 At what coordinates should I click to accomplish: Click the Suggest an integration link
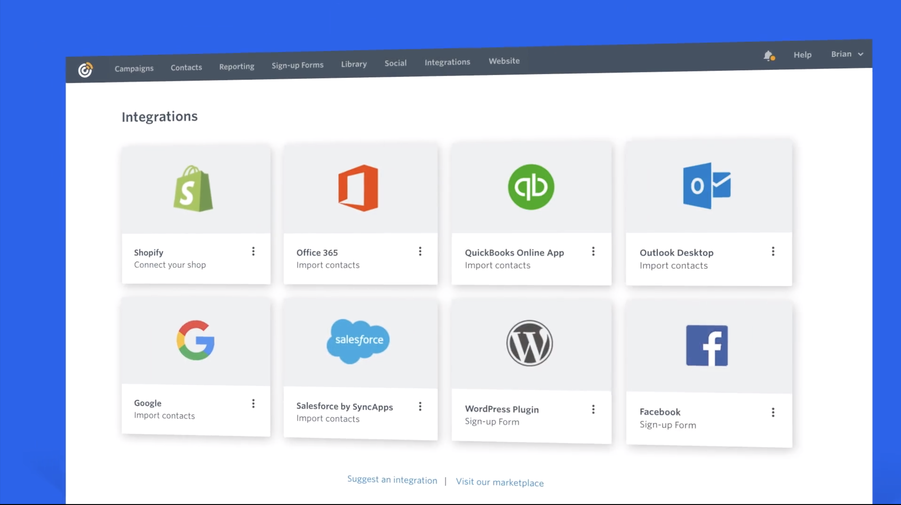392,479
